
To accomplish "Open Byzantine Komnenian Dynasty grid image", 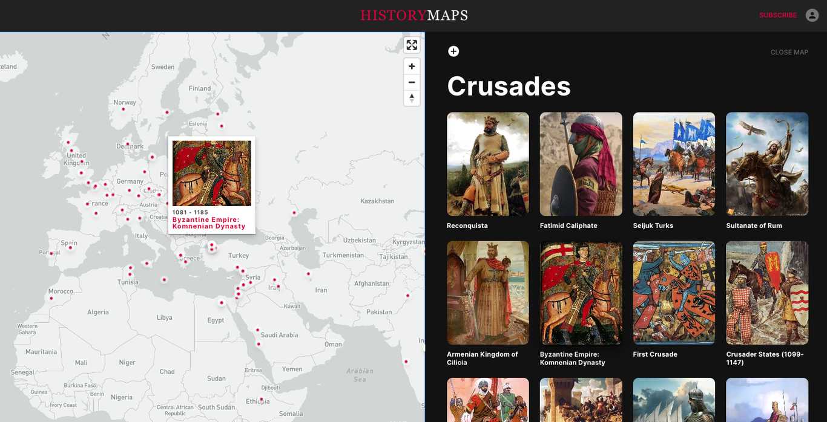I will (581, 293).
